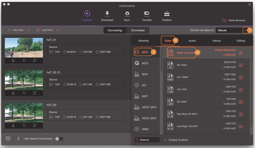Viewport: 255px width, 148px height.
Task: Expand the Load DVD dropdown arrow
Action: tap(58, 30)
